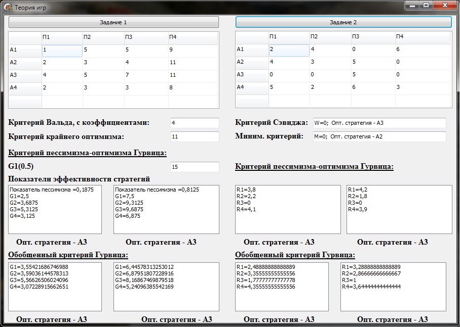Click the G1(0.5) field showing 15
The width and height of the screenshot is (460, 327).
pos(195,167)
